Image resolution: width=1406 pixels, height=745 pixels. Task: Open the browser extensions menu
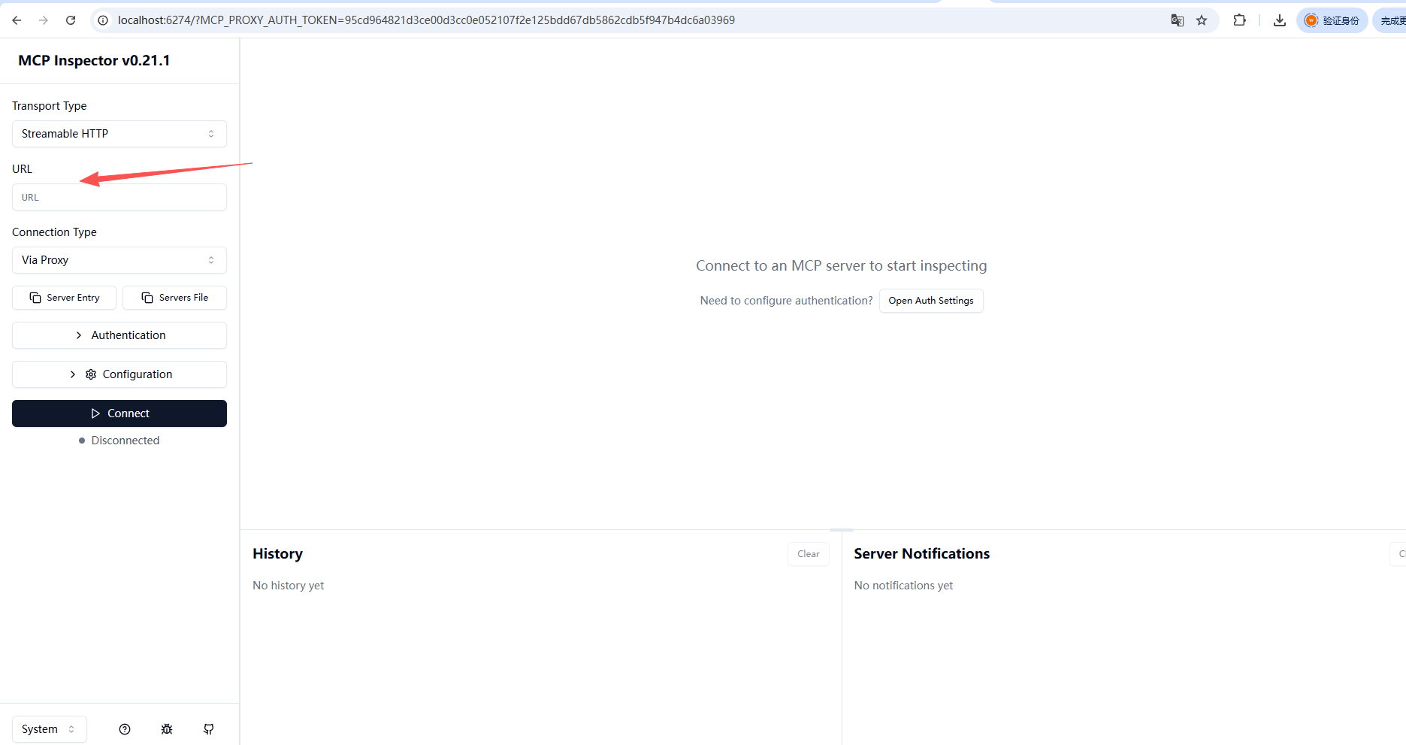(1240, 20)
